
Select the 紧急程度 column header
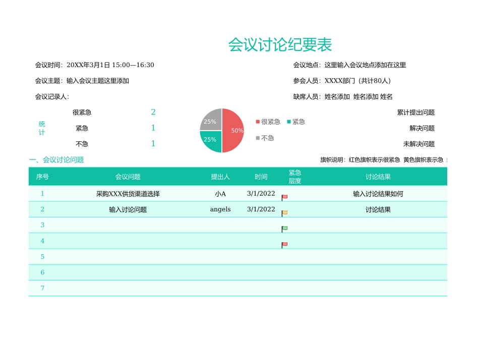tap(295, 176)
